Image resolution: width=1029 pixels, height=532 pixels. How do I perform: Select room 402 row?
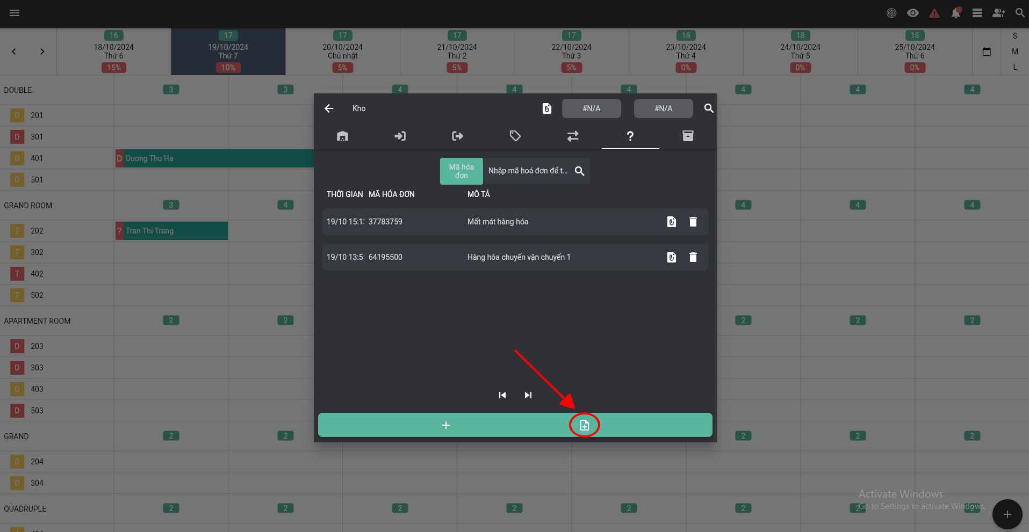(x=56, y=274)
